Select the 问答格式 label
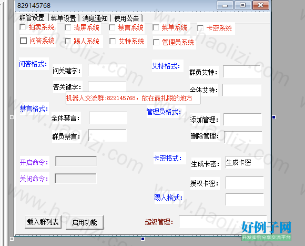The width and height of the screenshot is (305, 246). (x=33, y=64)
